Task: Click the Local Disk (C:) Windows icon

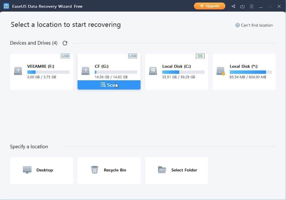Action: coord(153,71)
